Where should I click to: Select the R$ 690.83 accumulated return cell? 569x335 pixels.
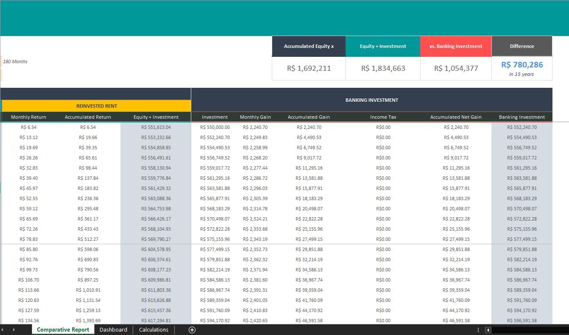(88, 260)
